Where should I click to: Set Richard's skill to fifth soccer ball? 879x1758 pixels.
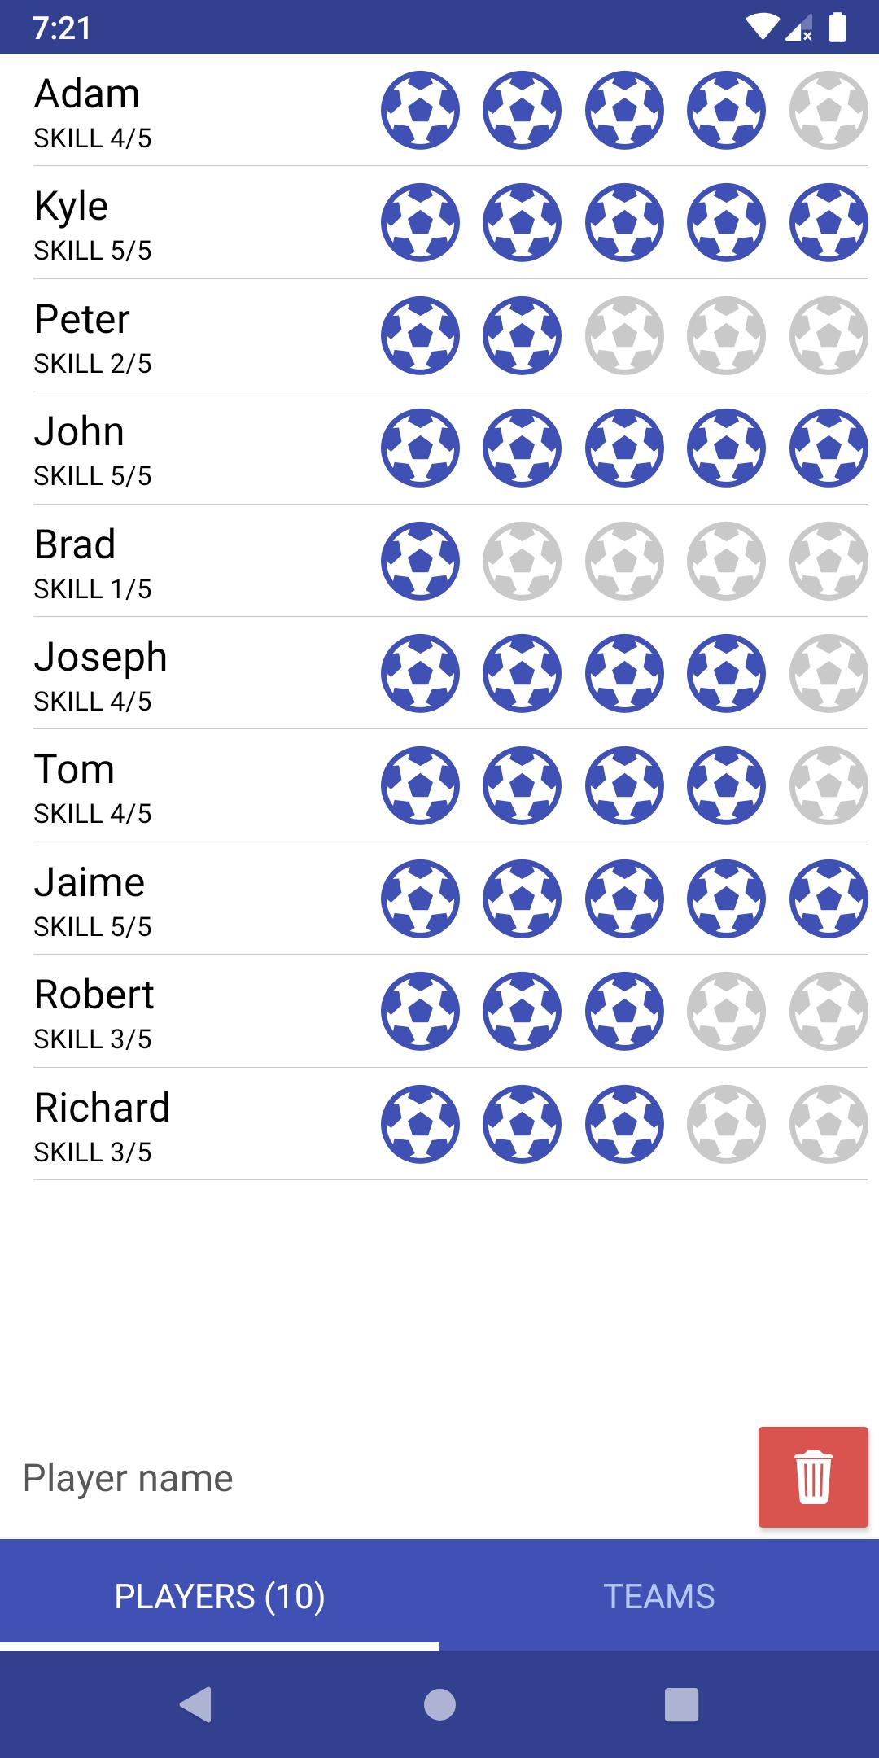click(829, 1124)
